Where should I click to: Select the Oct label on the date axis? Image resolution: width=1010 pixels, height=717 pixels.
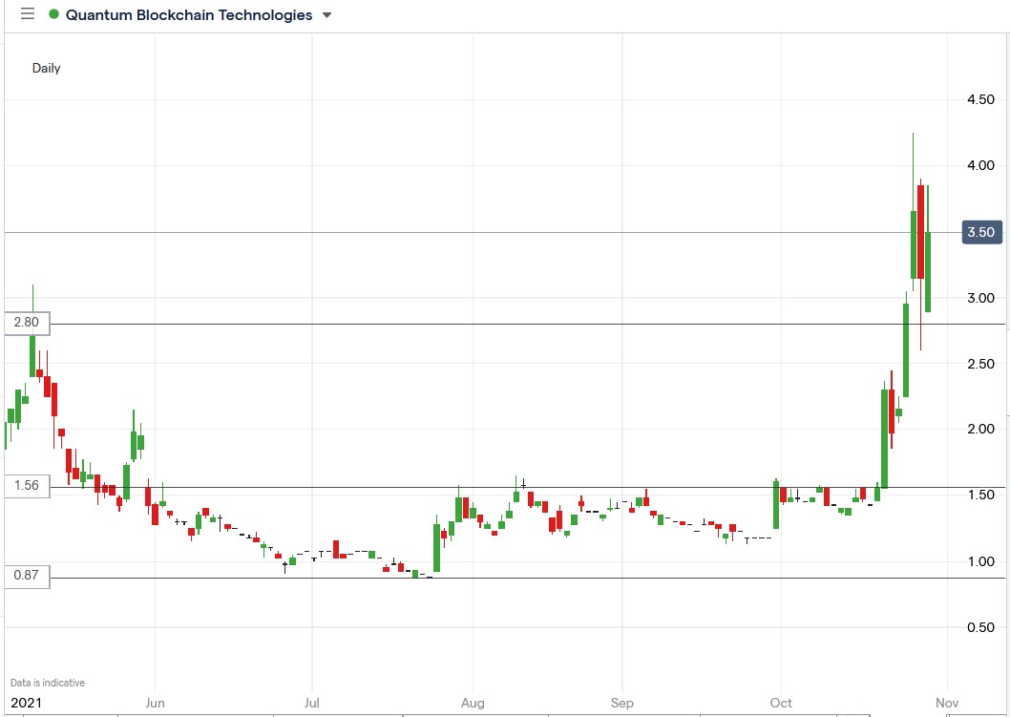(x=780, y=702)
